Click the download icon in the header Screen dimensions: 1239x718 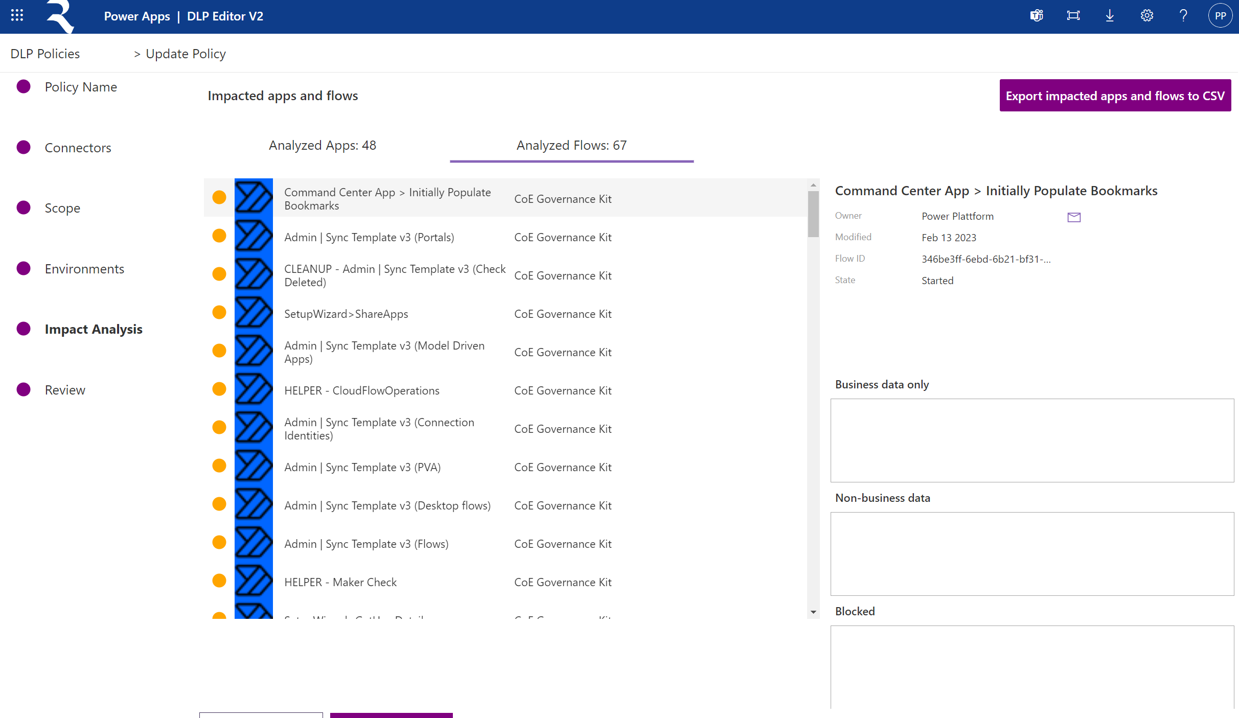1110,15
